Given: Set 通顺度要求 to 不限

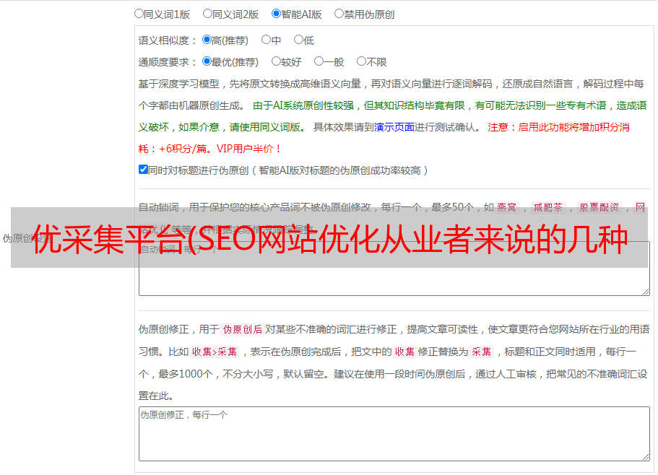Looking at the screenshot, I should [x=361, y=61].
